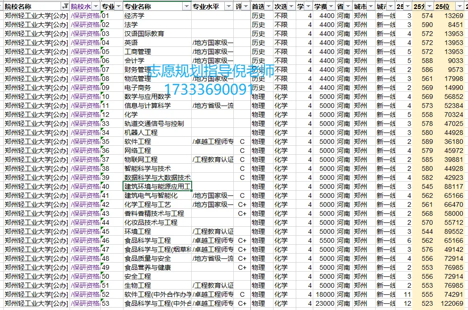Click the major cell 环境工程
The height and width of the screenshot is (310, 468).
[157, 231]
